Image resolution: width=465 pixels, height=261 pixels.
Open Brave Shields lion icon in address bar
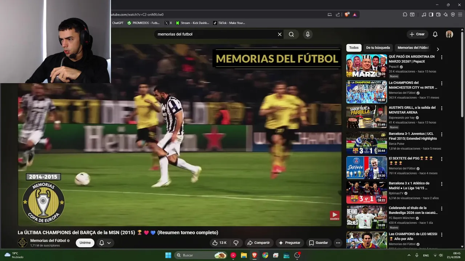[347, 14]
